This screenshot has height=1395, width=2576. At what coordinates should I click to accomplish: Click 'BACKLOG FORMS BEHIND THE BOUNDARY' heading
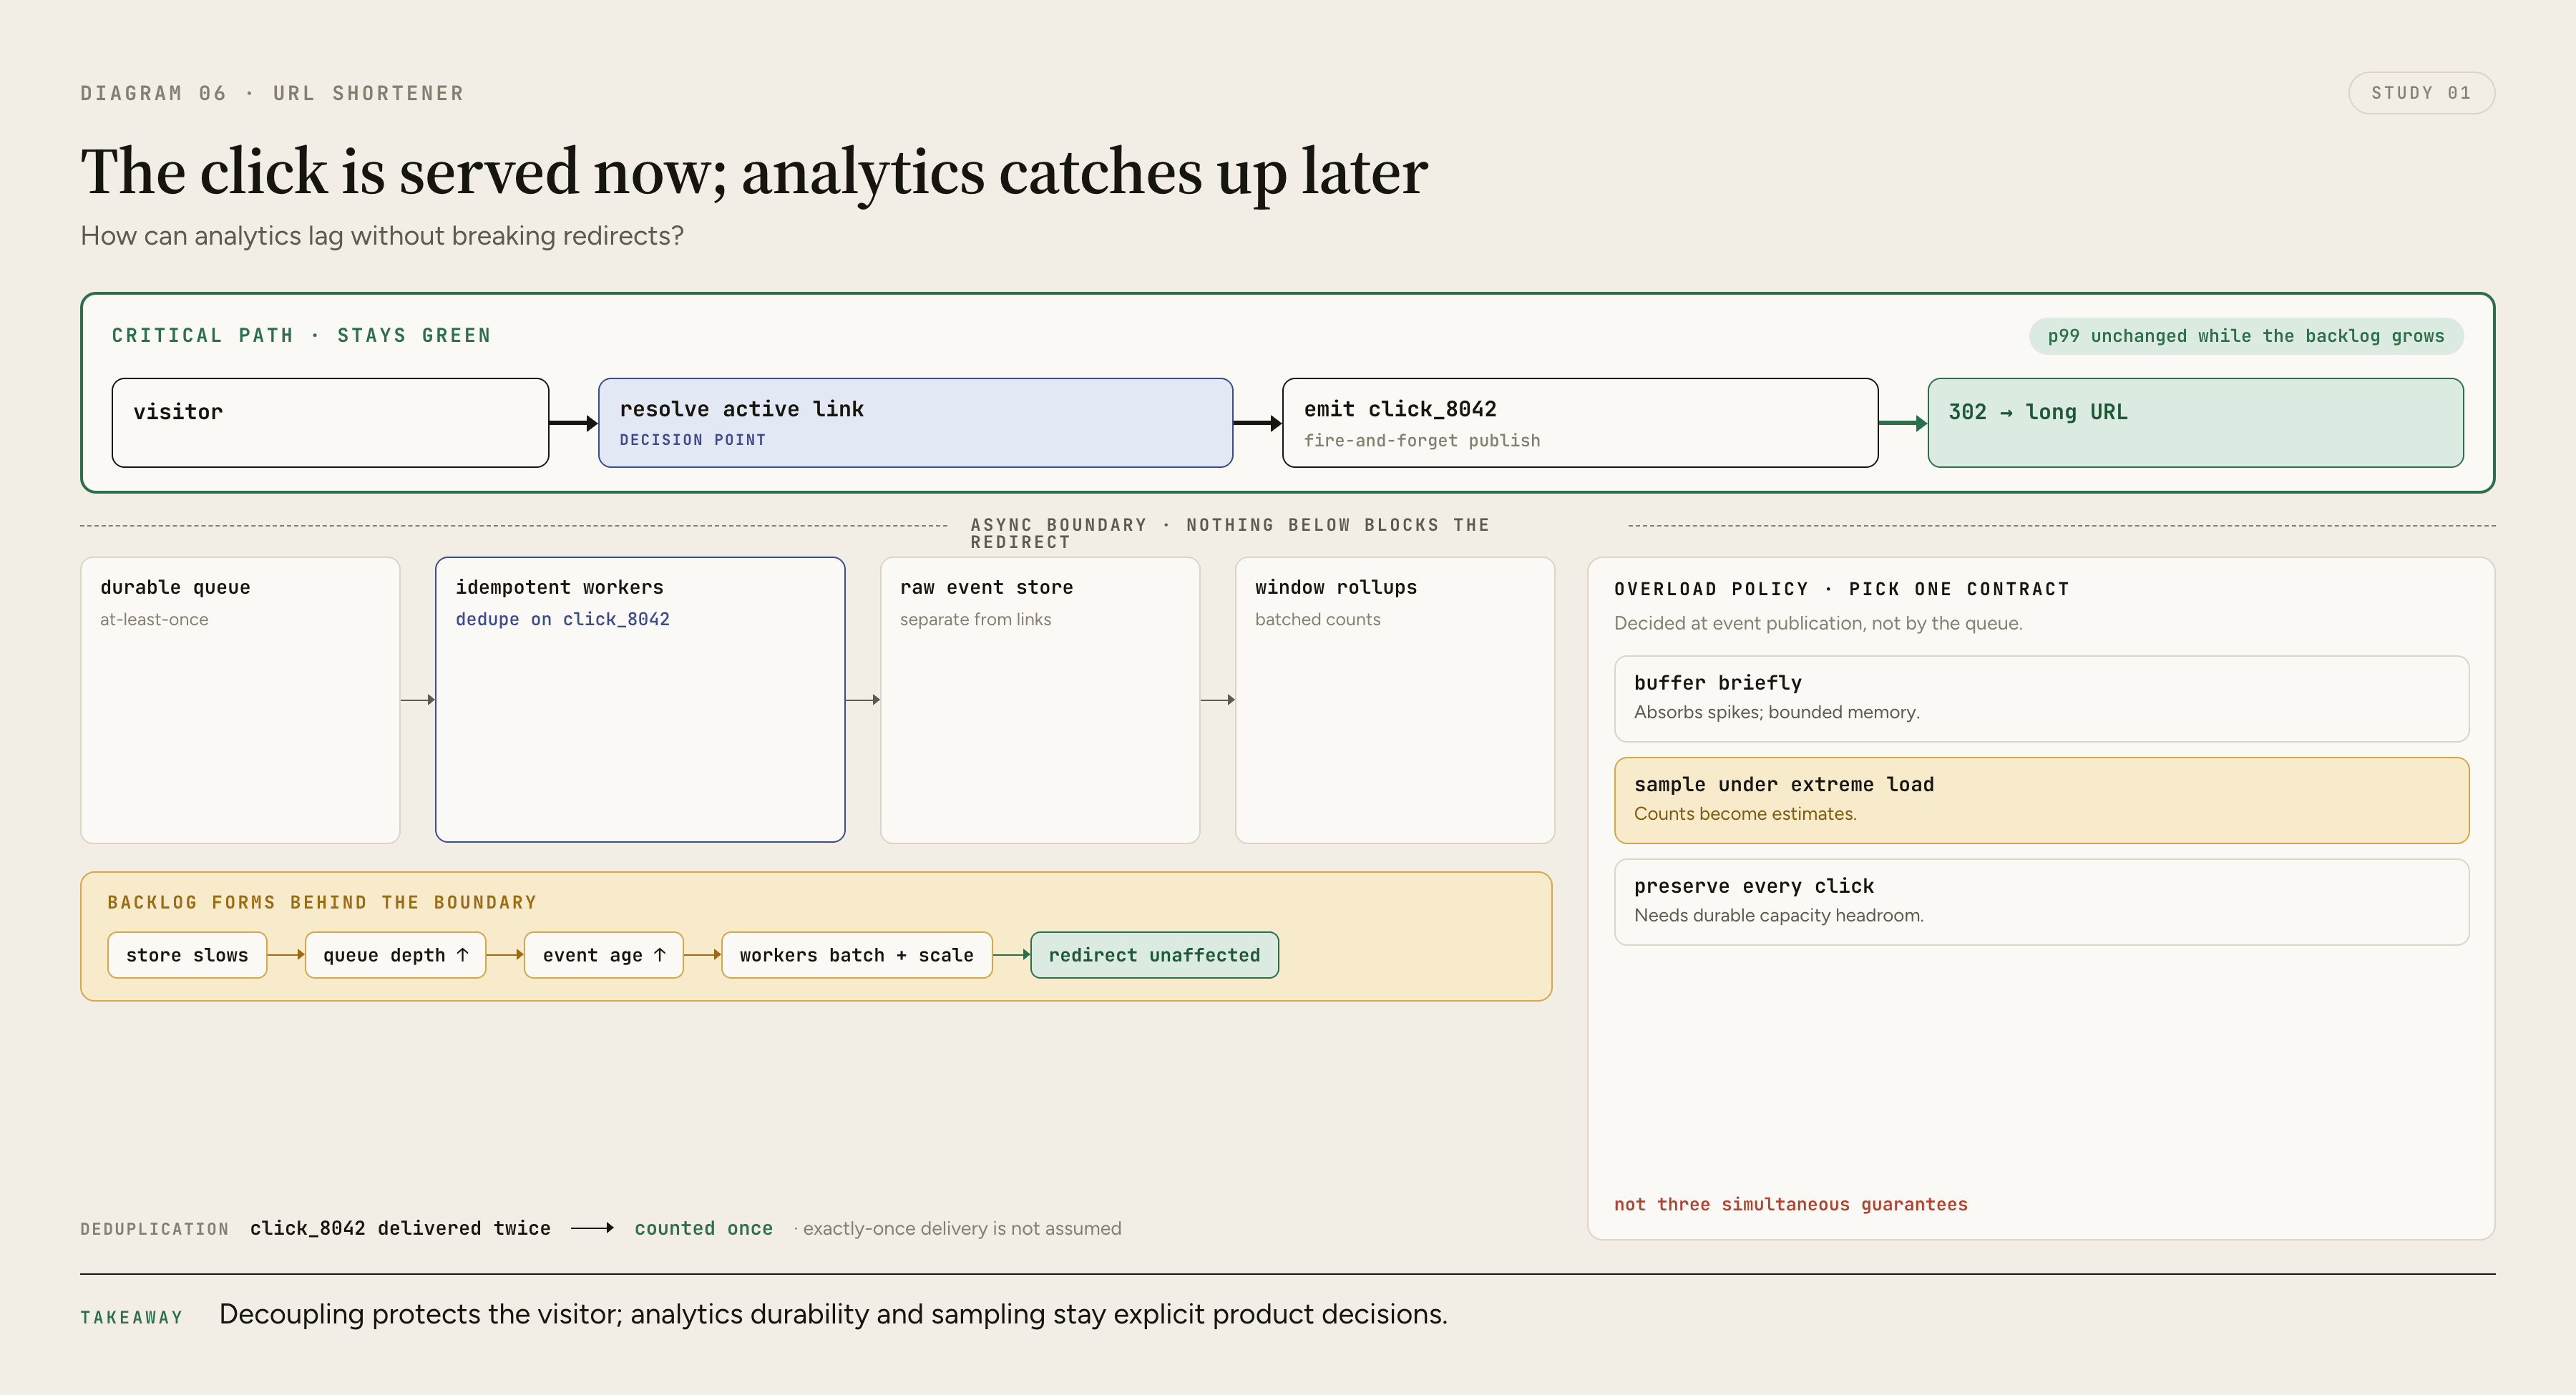(322, 902)
